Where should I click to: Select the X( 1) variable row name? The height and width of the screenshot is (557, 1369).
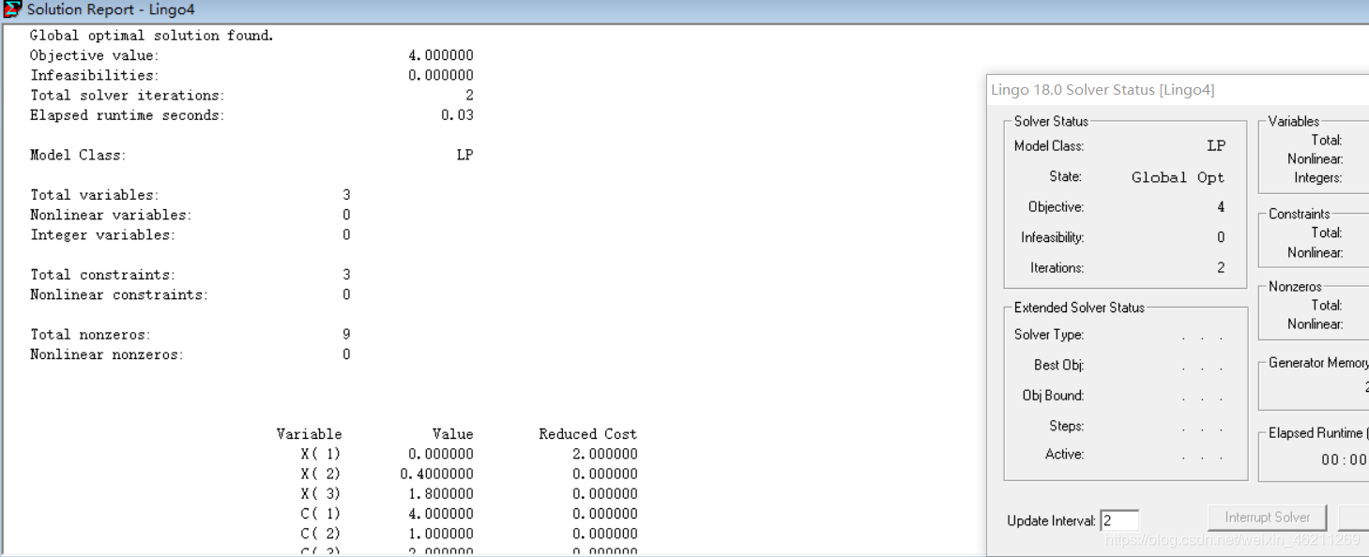click(321, 454)
